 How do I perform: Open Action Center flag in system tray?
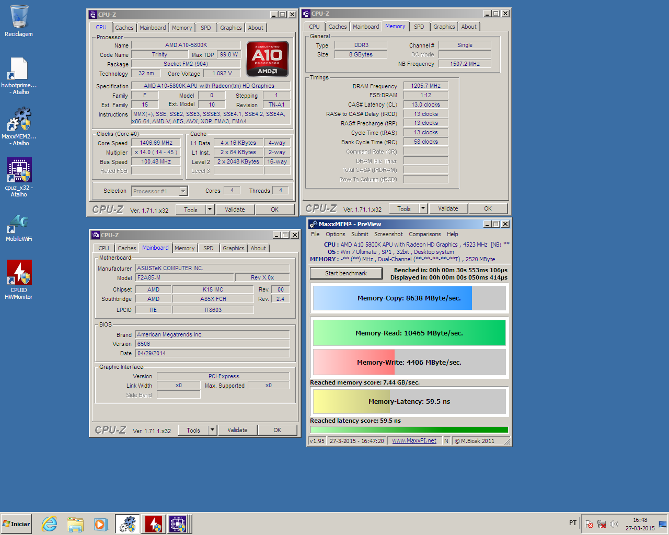pyautogui.click(x=589, y=524)
